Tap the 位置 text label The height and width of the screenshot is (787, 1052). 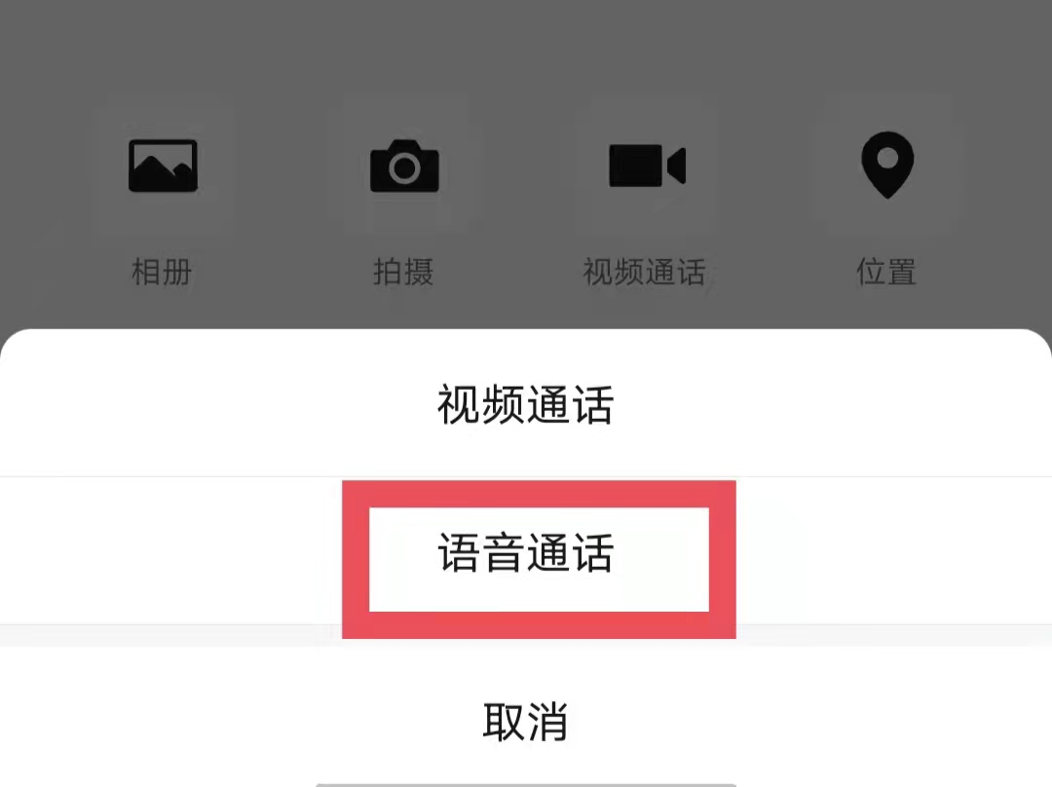point(886,272)
